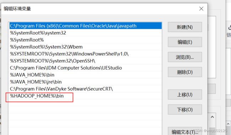This screenshot has width=231, height=135.
Task: Select the System32\OpenSSH path entry
Action: [x=85, y=61]
